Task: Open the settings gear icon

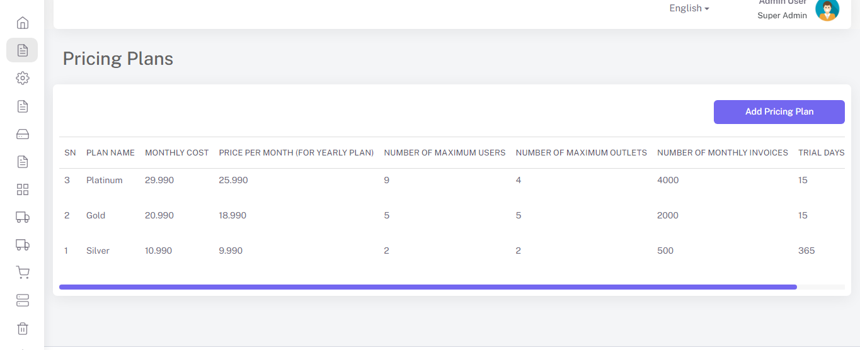Action: [x=23, y=78]
